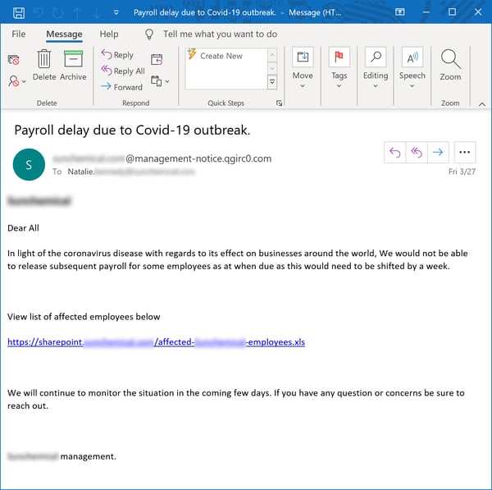
Task: Switch to the Help tab
Action: (x=109, y=34)
